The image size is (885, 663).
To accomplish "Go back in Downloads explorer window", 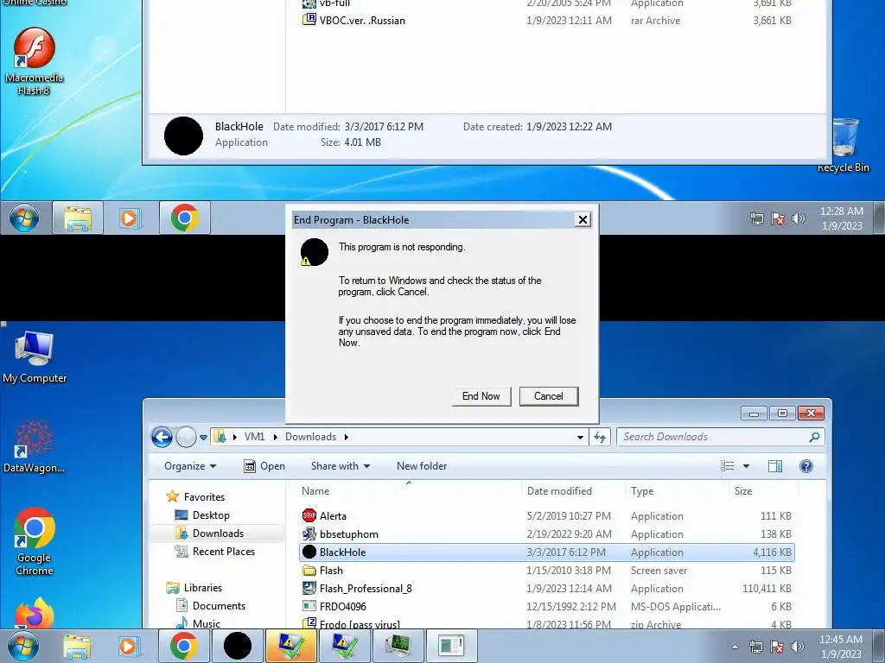I will coord(162,437).
